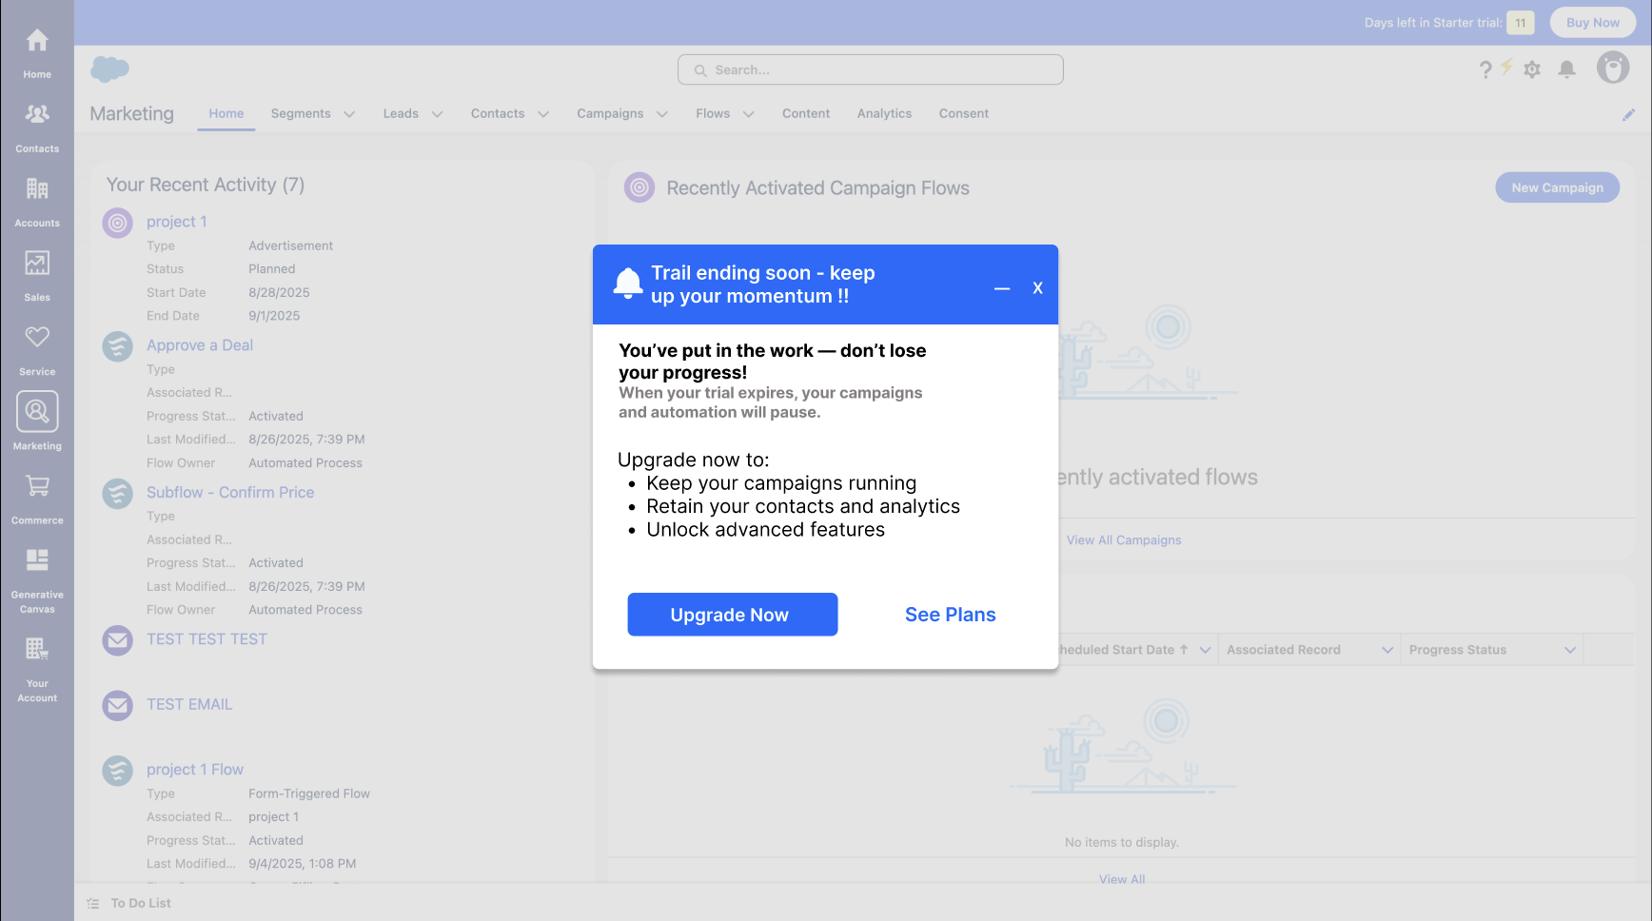Open Sales in the left sidebar
The height and width of the screenshot is (921, 1652).
pos(37,275)
